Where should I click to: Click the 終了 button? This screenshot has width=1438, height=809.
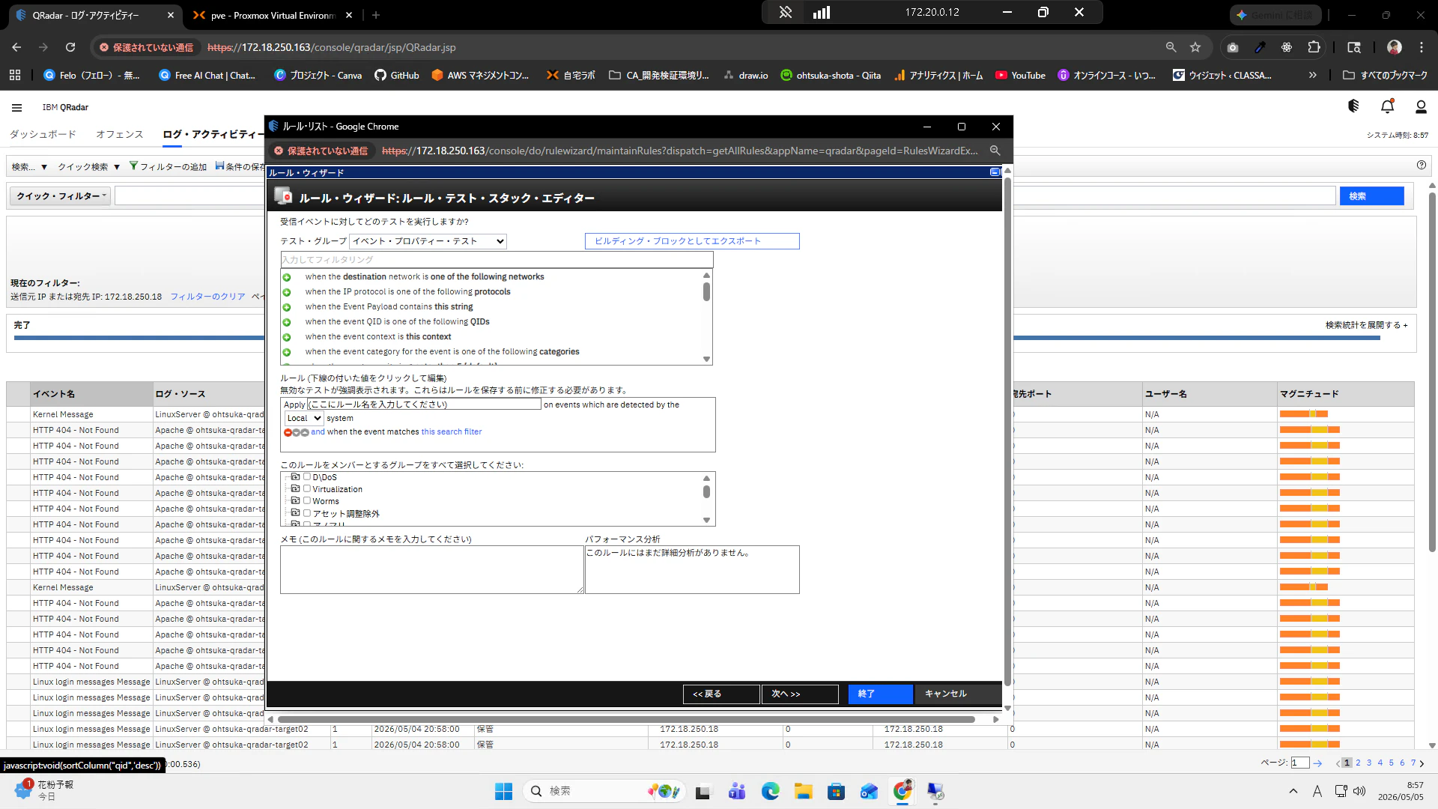pos(880,694)
